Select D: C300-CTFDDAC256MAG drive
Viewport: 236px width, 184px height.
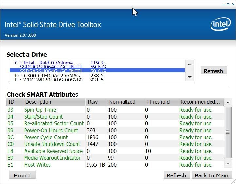97,75
